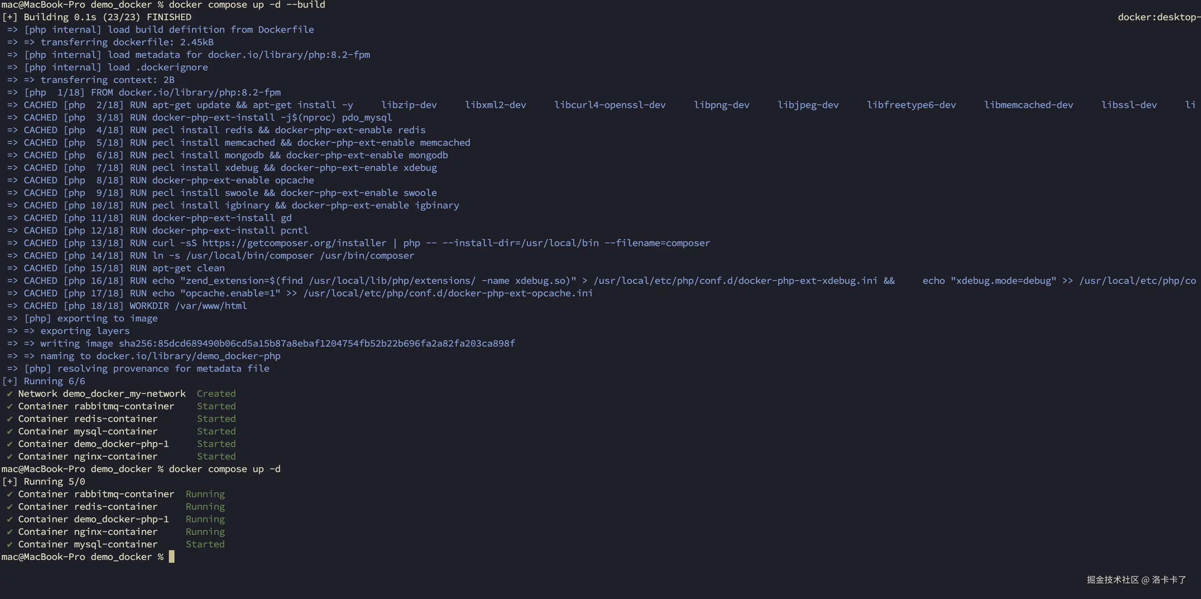The width and height of the screenshot is (1201, 599).
Task: Click the [+] marker before Building 0.1s
Action: coord(9,17)
